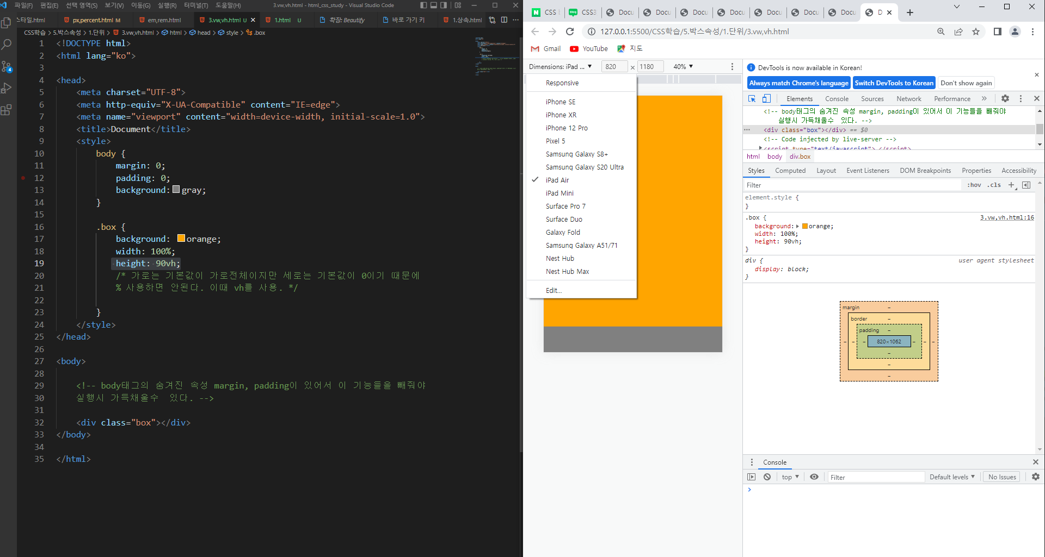Open VS Code editor more actions ellipsis

[x=515, y=20]
